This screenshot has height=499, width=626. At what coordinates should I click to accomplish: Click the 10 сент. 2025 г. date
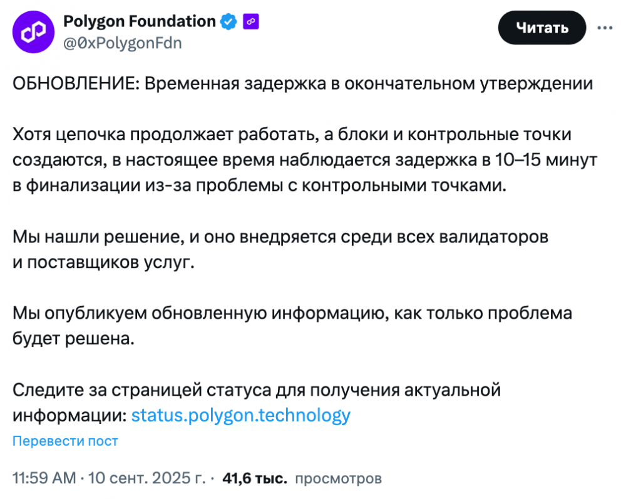[x=146, y=478]
